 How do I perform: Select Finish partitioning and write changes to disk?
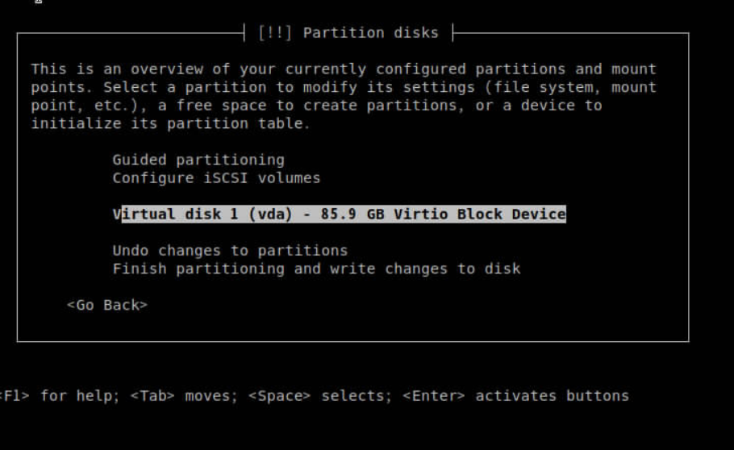click(x=316, y=269)
